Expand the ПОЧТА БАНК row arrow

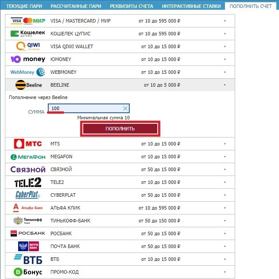tap(225, 246)
